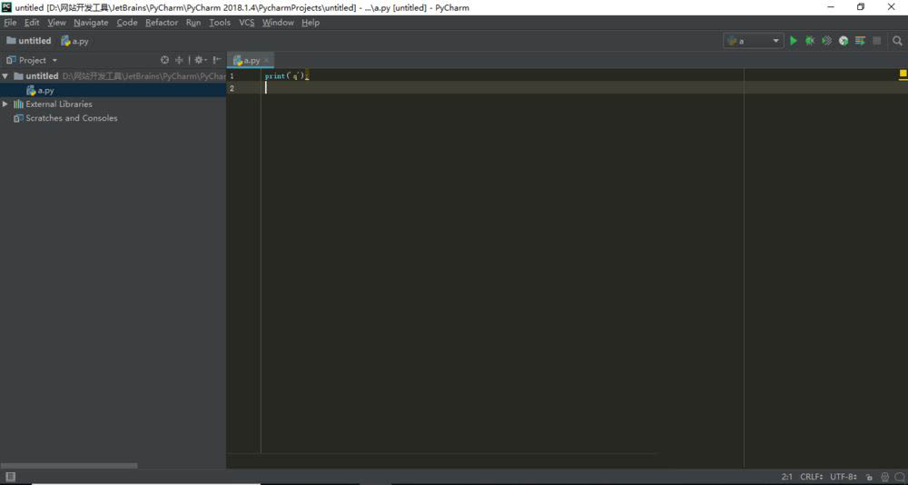Run the 'a' configuration with the green play icon
The width and height of the screenshot is (908, 485).
(794, 41)
